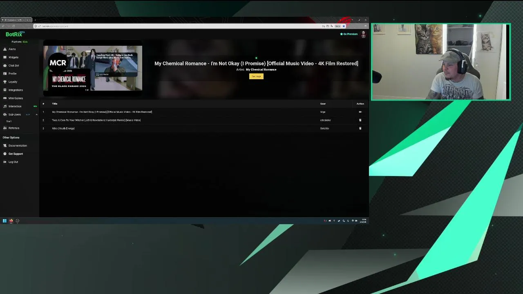Open the Widgets sidebar item
Viewport: 523px width, 294px height.
point(13,57)
